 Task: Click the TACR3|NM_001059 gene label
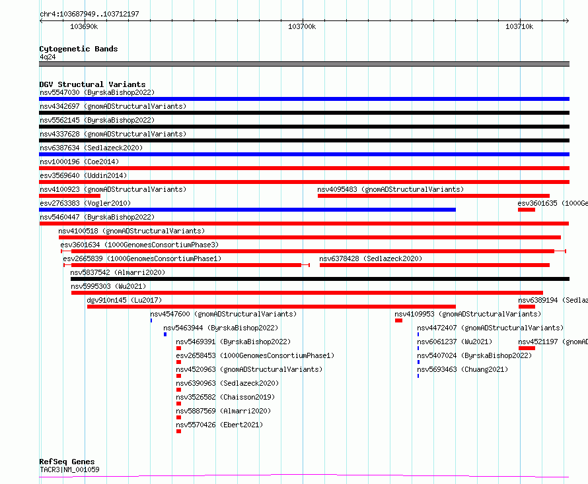point(69,469)
